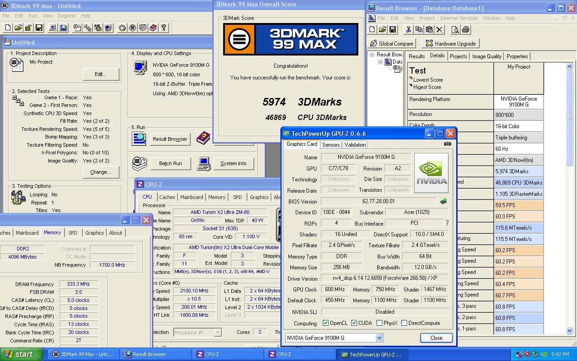This screenshot has width=577, height=361.
Task: Click Selected Tests checklist icon in 3DMark toolbar
Action: click(x=87, y=28)
